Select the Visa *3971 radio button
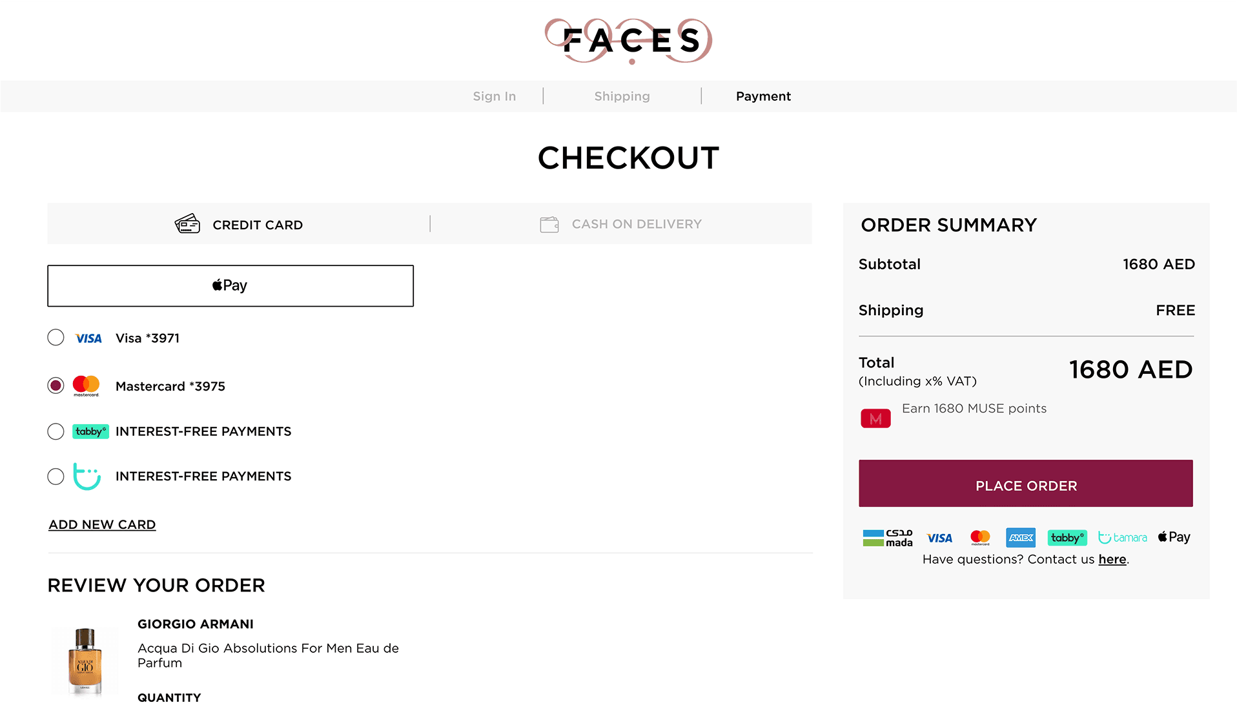 click(56, 338)
